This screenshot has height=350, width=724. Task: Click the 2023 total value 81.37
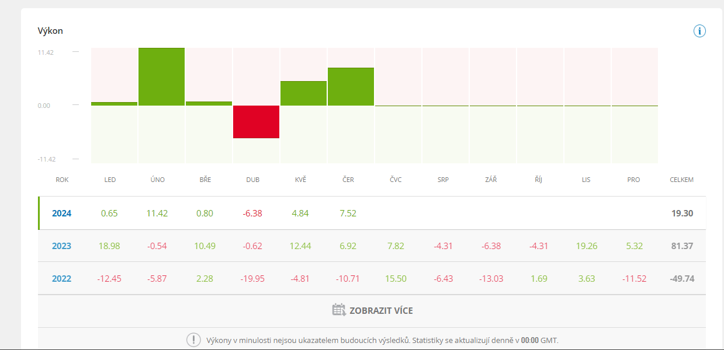682,246
